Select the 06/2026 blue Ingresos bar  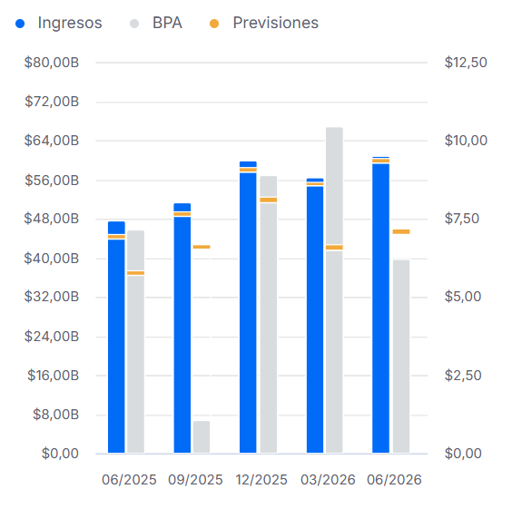pyautogui.click(x=380, y=305)
